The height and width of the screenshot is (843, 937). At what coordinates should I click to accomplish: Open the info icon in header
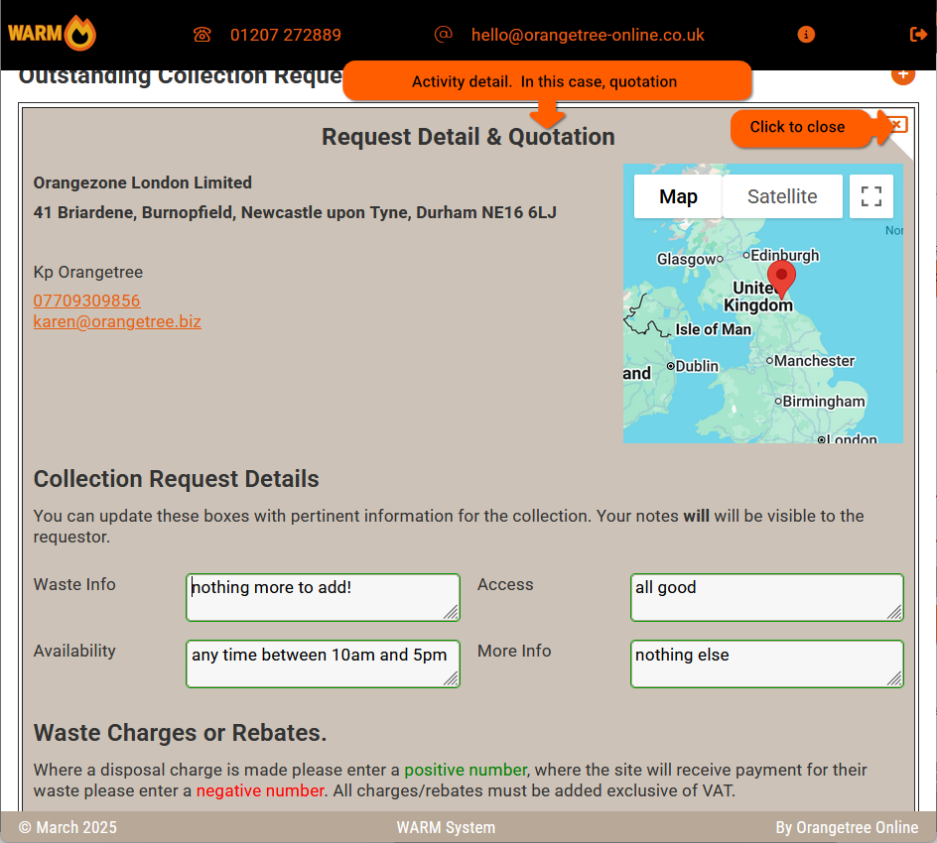pos(806,35)
